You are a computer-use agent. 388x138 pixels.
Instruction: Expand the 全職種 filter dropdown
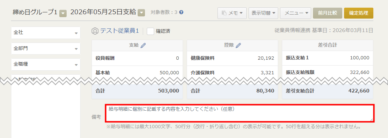pos(46,64)
